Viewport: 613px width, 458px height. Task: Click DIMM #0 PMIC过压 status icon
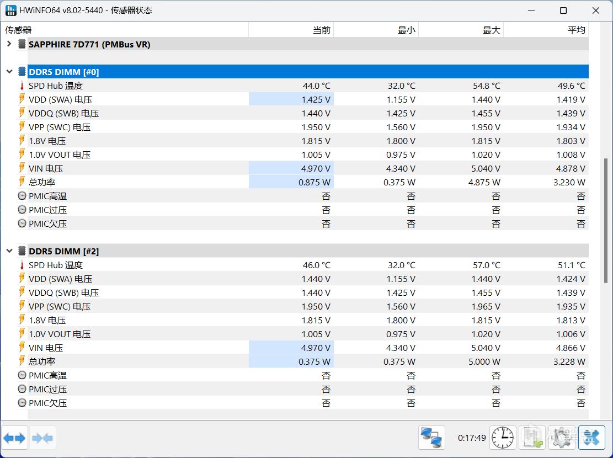(x=22, y=210)
